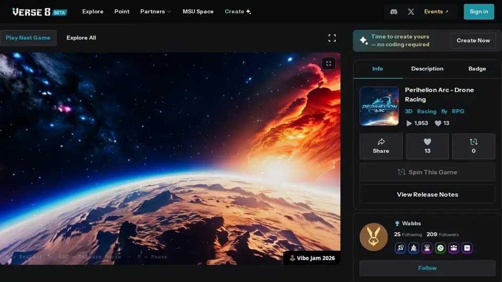Click fullscreen icon inside game canvas
Viewport: 502px width, 282px height.
(328, 63)
